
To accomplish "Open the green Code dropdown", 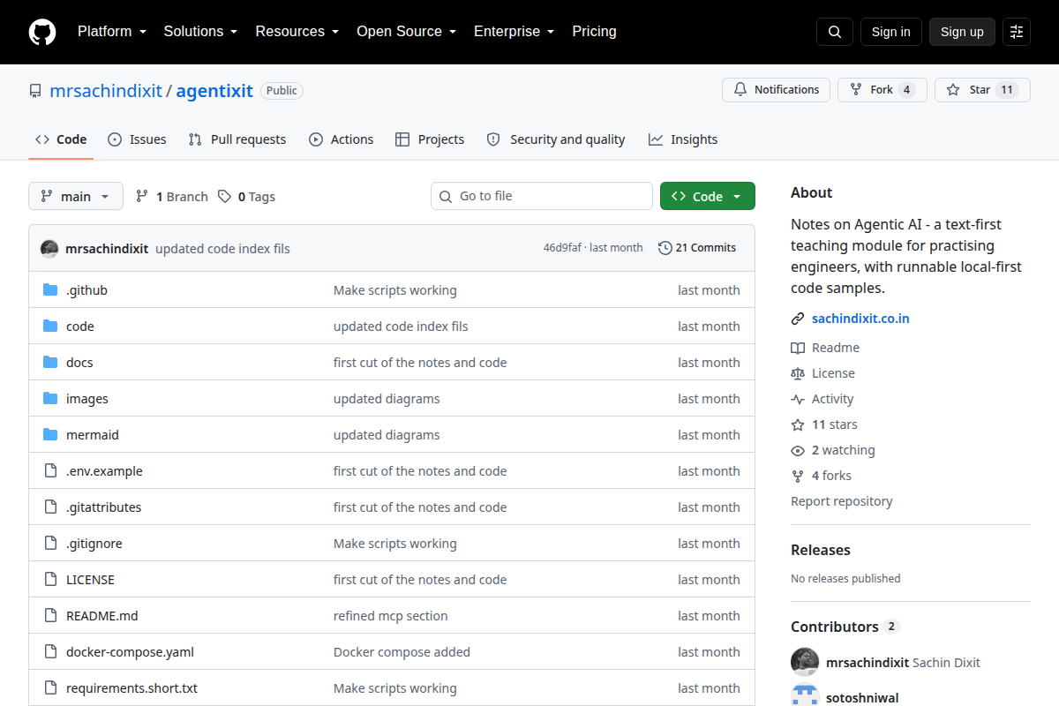I will click(x=708, y=196).
